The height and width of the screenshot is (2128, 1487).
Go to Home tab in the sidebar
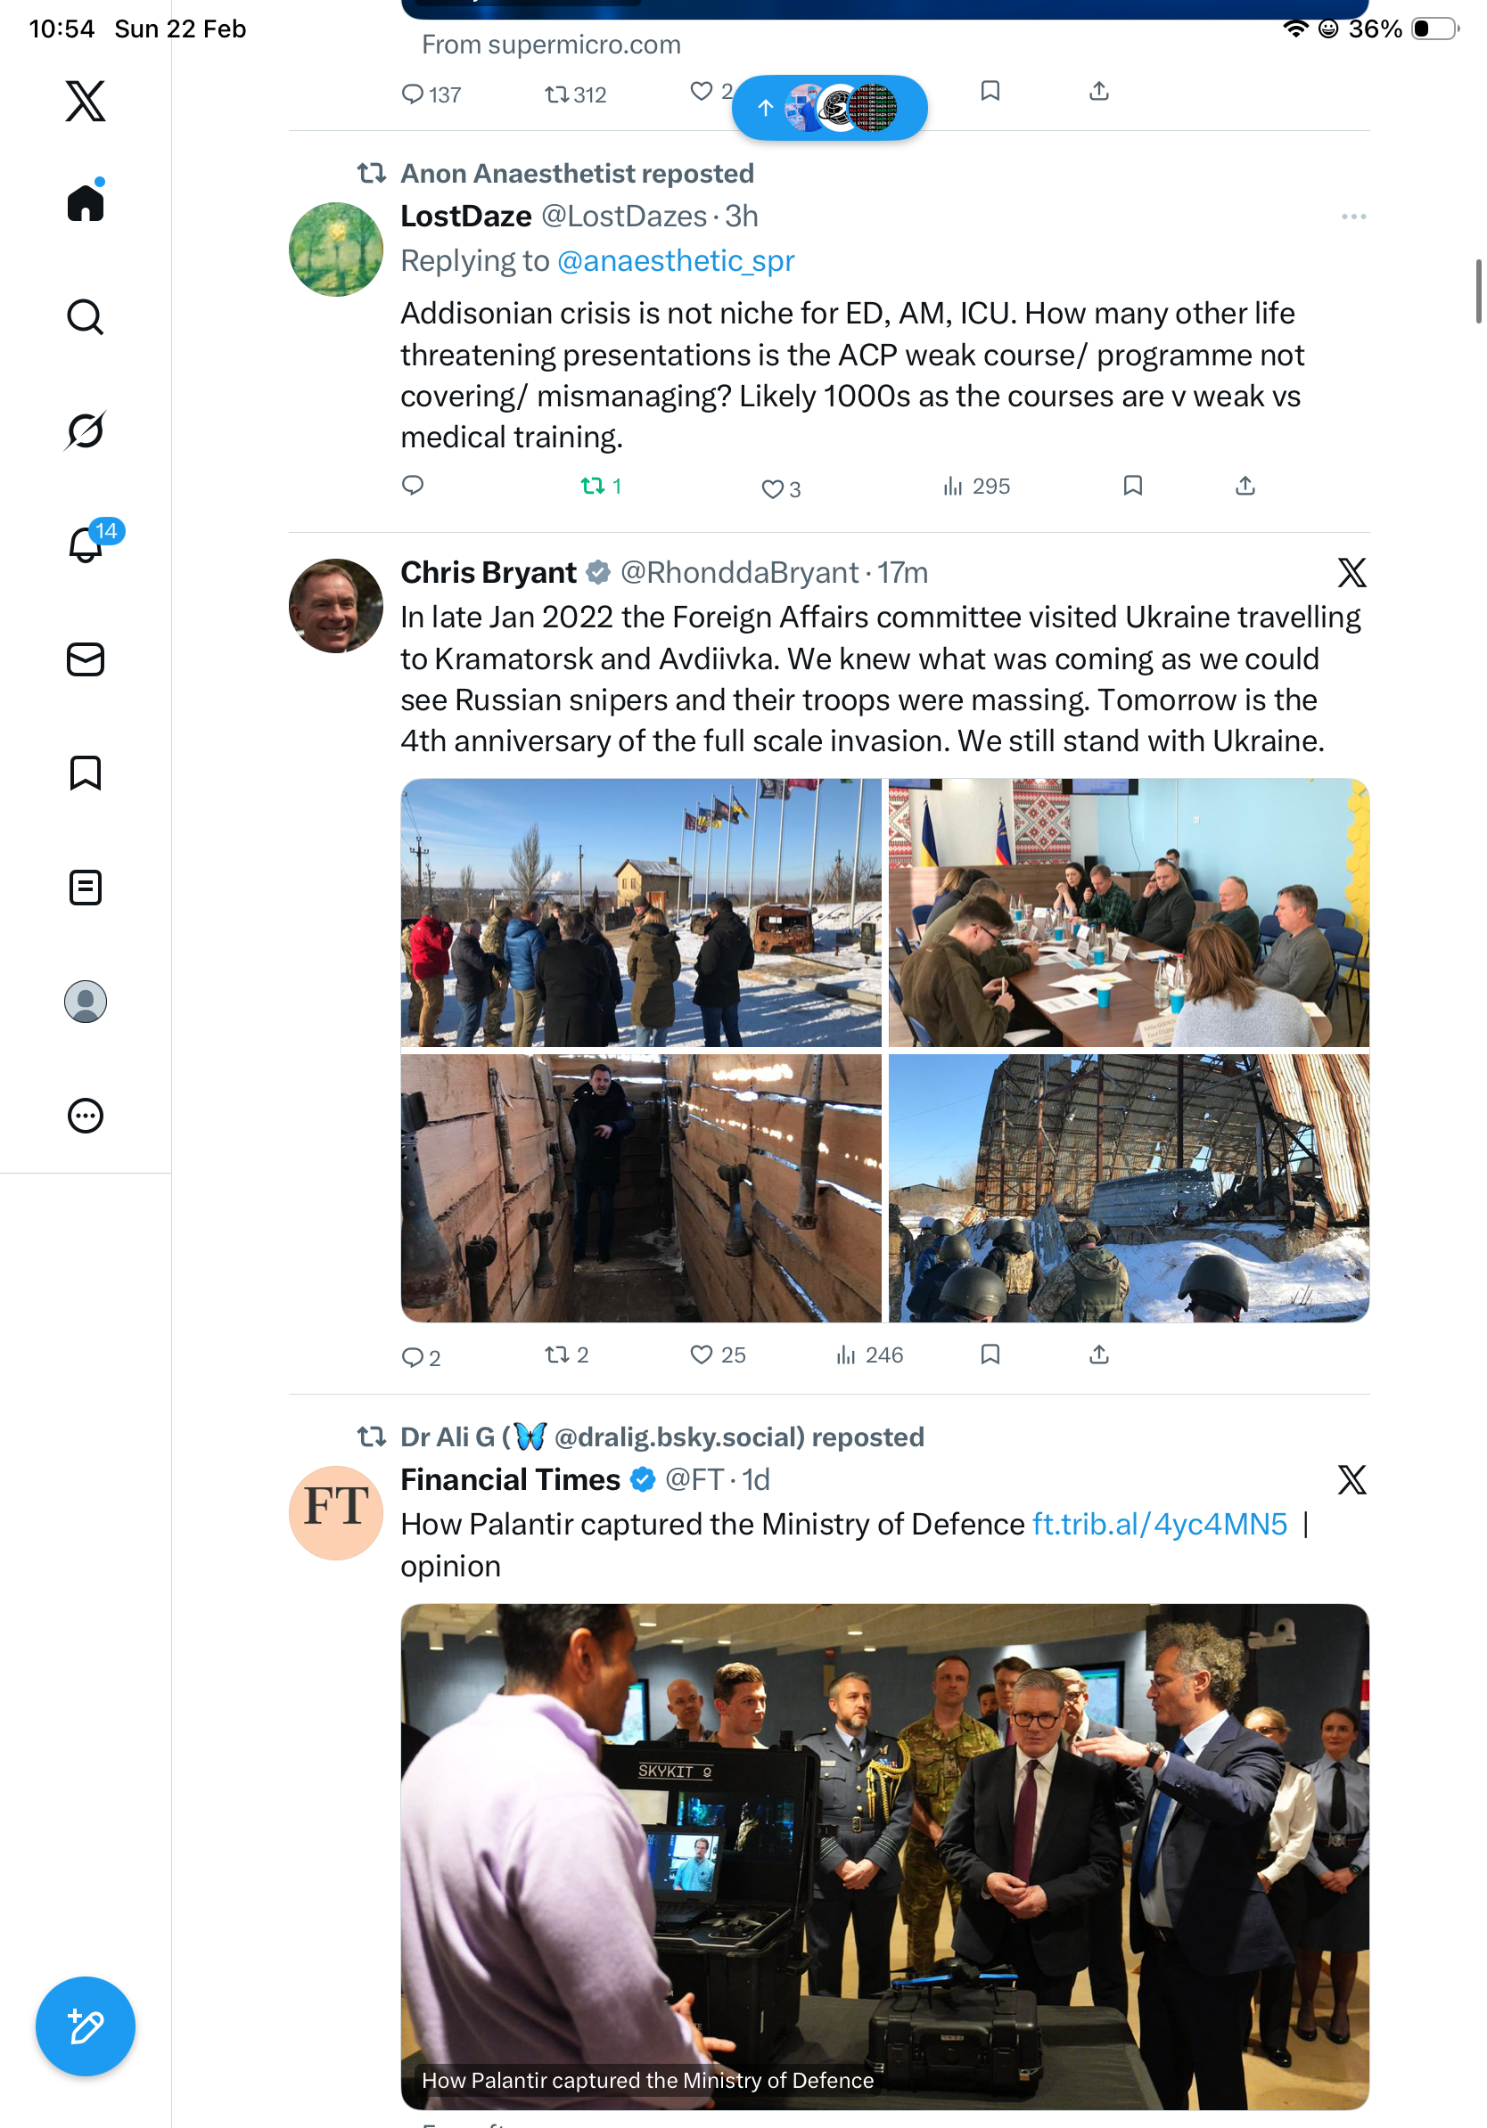pos(86,201)
